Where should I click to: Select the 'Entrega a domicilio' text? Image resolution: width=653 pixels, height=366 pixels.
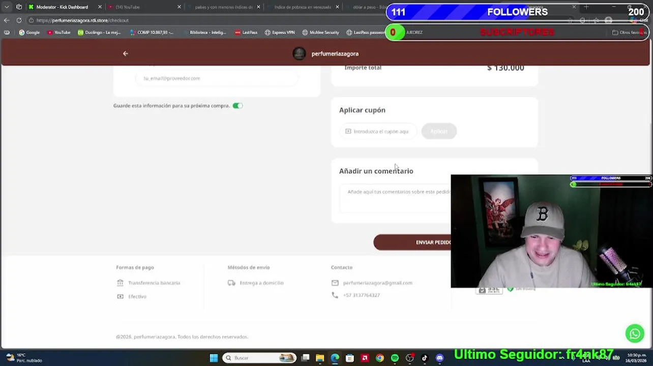pos(261,283)
